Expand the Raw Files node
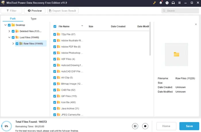 coord(13,44)
